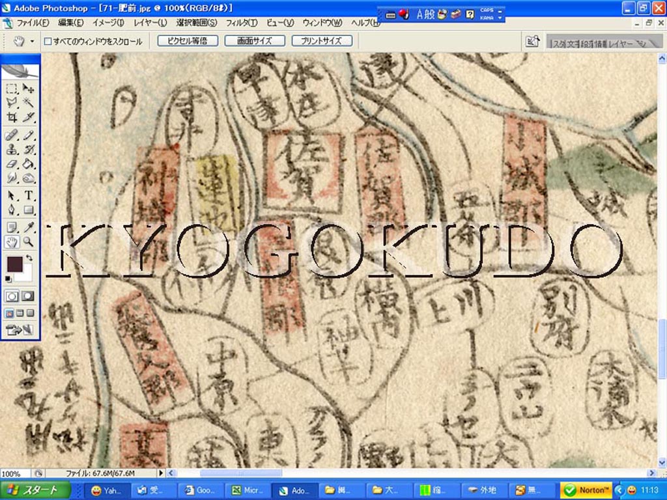Select the Pen tool
The image size is (667, 500).
tap(12, 210)
